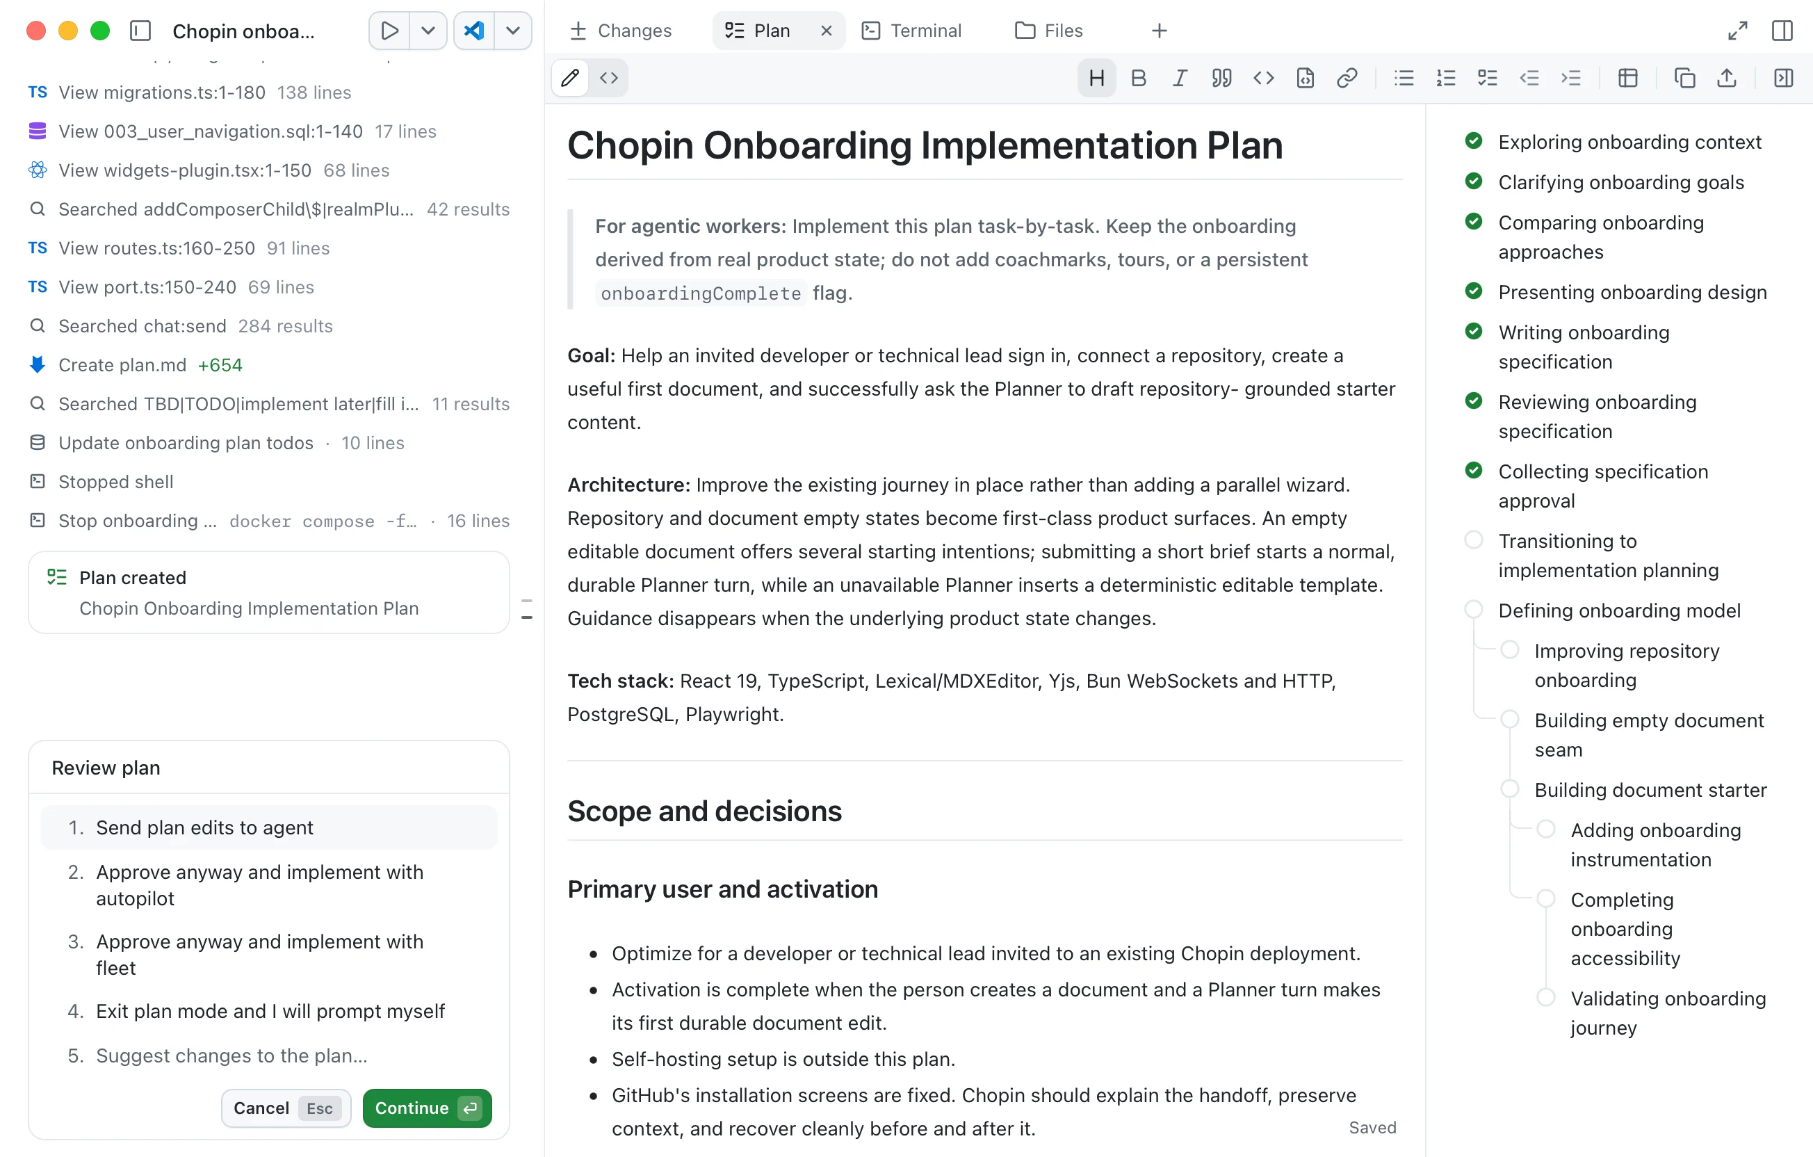
Task: Select 'Approve anyway and implement with autopilot'
Action: pyautogui.click(x=269, y=885)
